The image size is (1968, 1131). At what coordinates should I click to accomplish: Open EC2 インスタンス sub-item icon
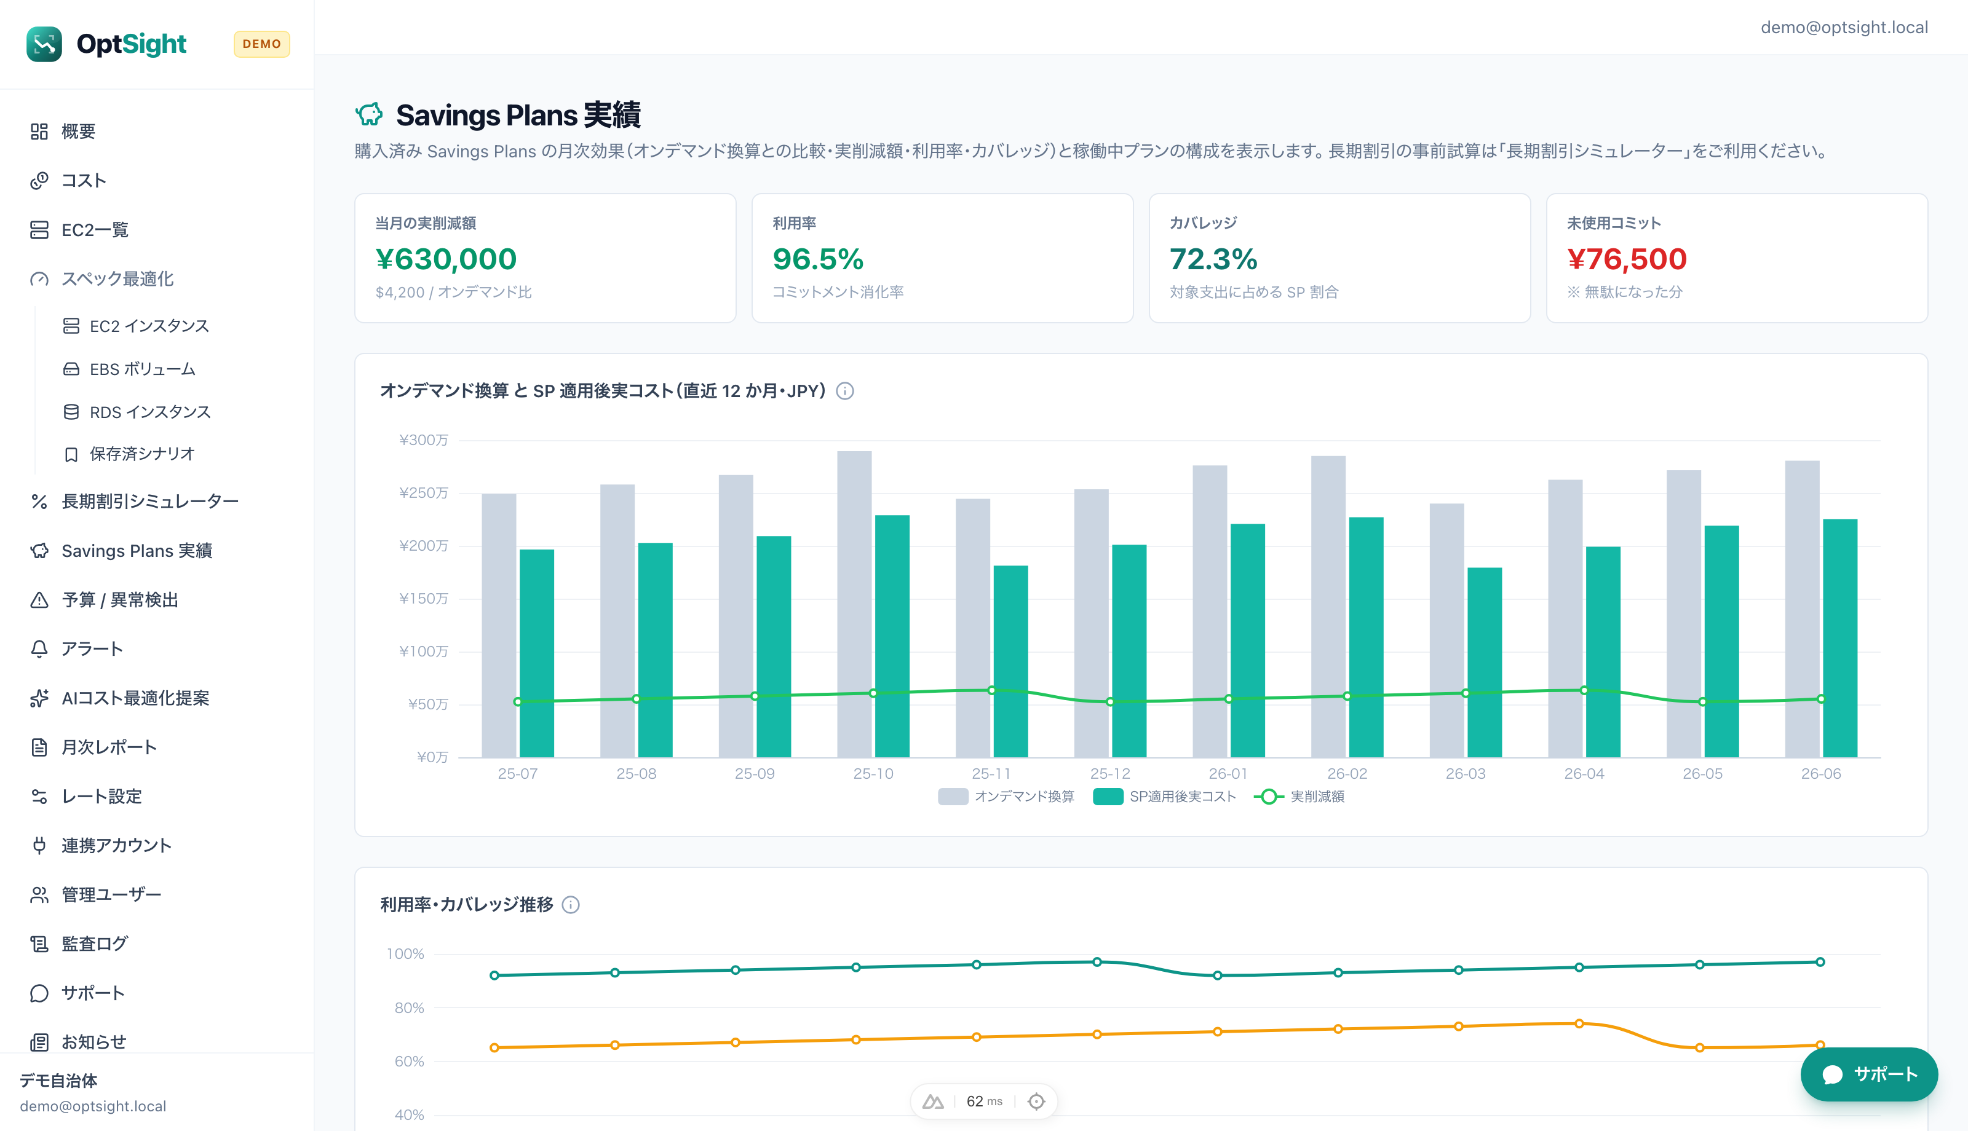tap(71, 326)
